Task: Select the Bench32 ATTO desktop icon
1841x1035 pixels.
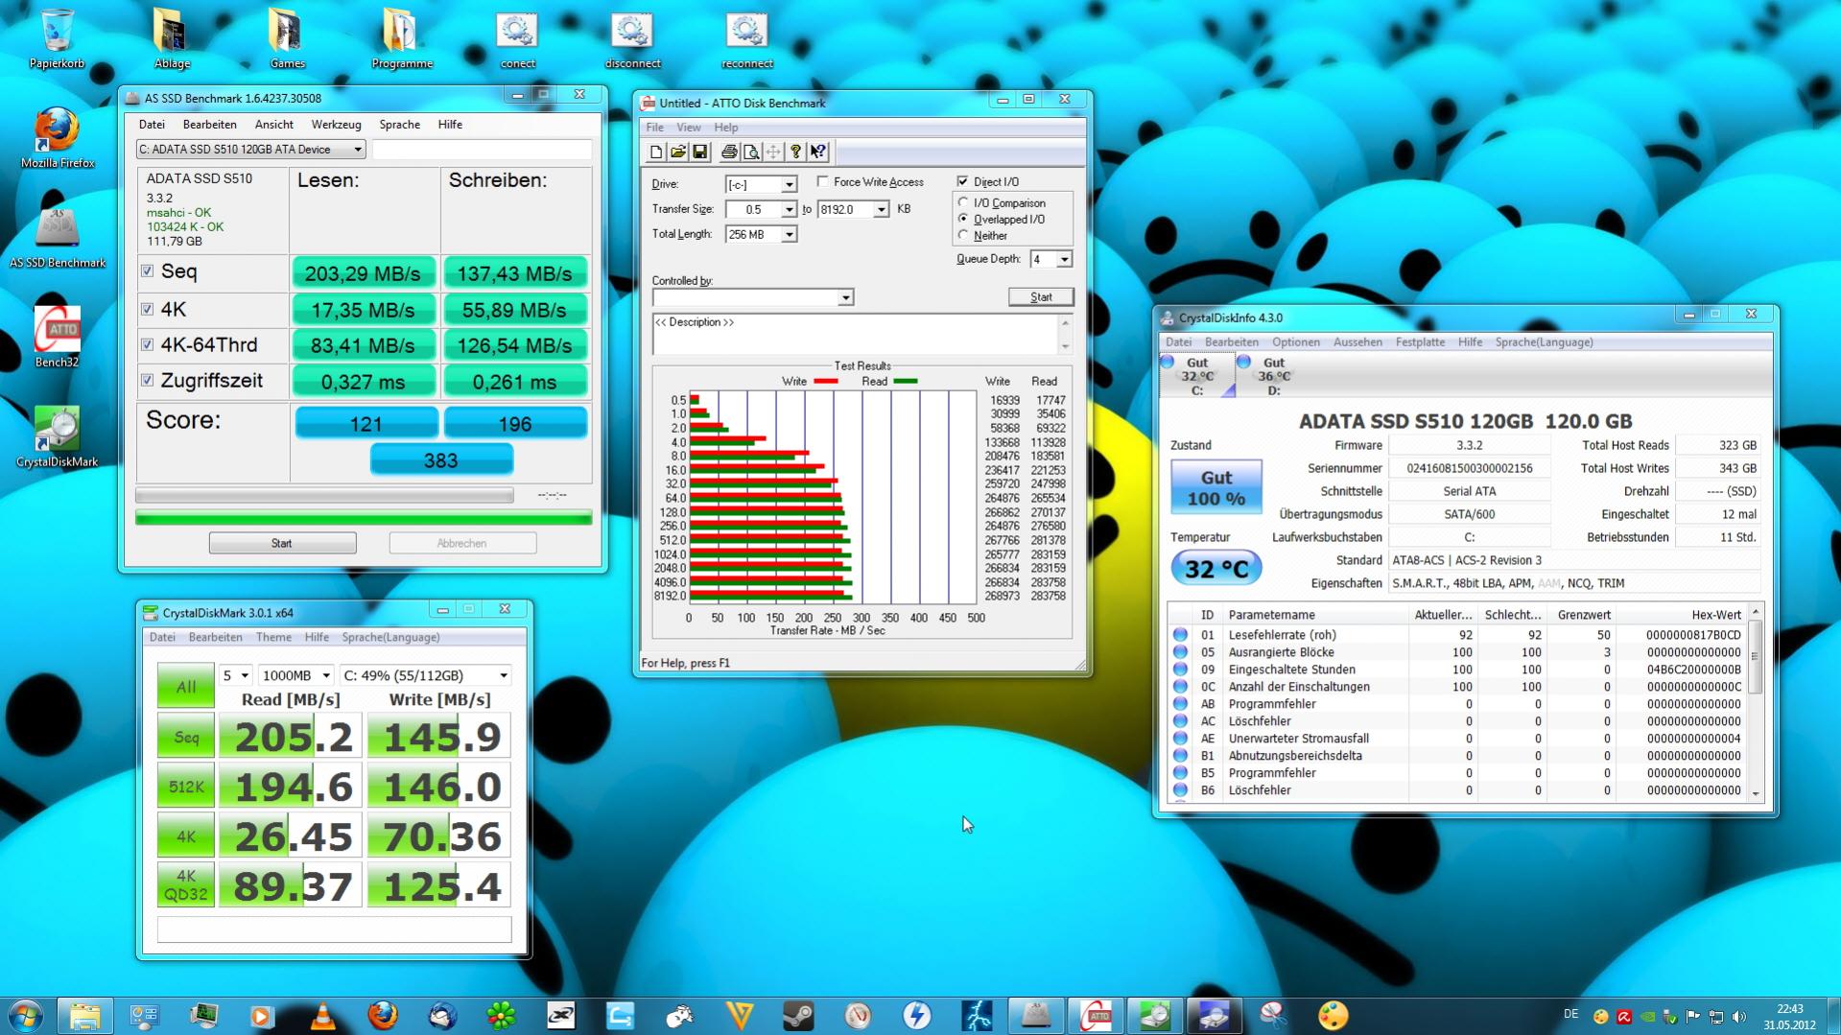Action: point(57,337)
